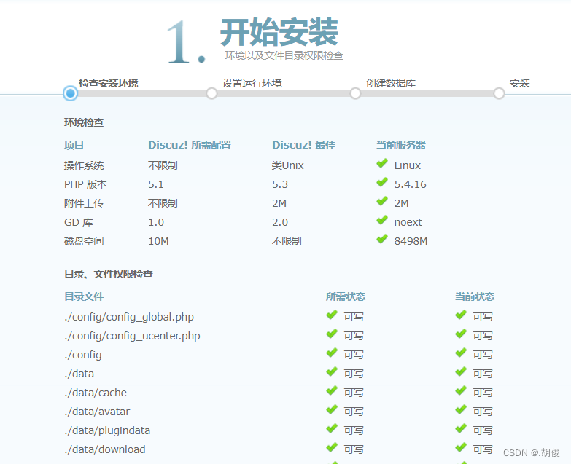Select the 创建数据库 step marker
The image size is (571, 464).
355,93
